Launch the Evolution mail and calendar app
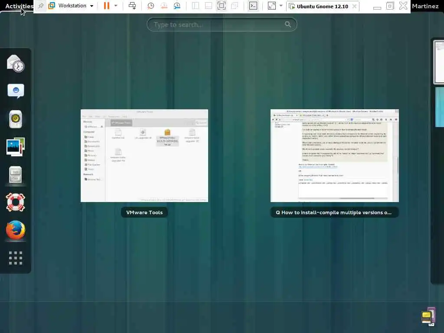Image resolution: width=444 pixels, height=333 pixels. click(x=16, y=63)
